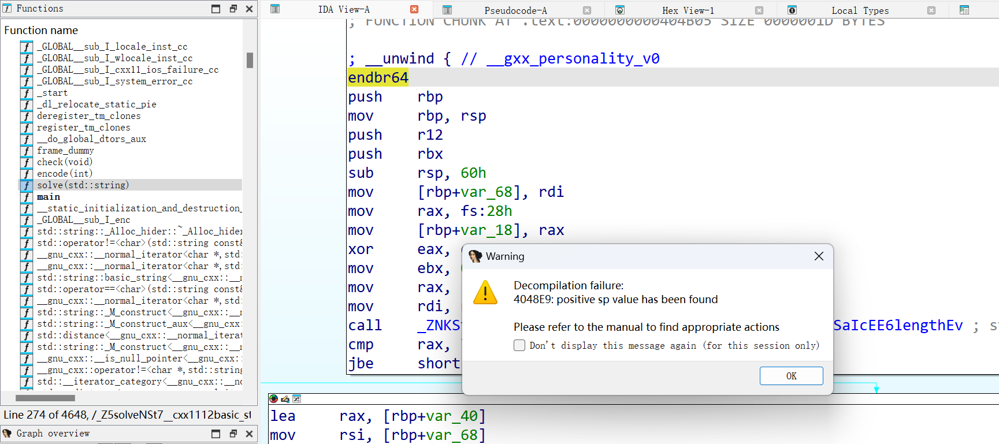
Task: Click the Hex View-1 tab icon
Action: click(620, 10)
